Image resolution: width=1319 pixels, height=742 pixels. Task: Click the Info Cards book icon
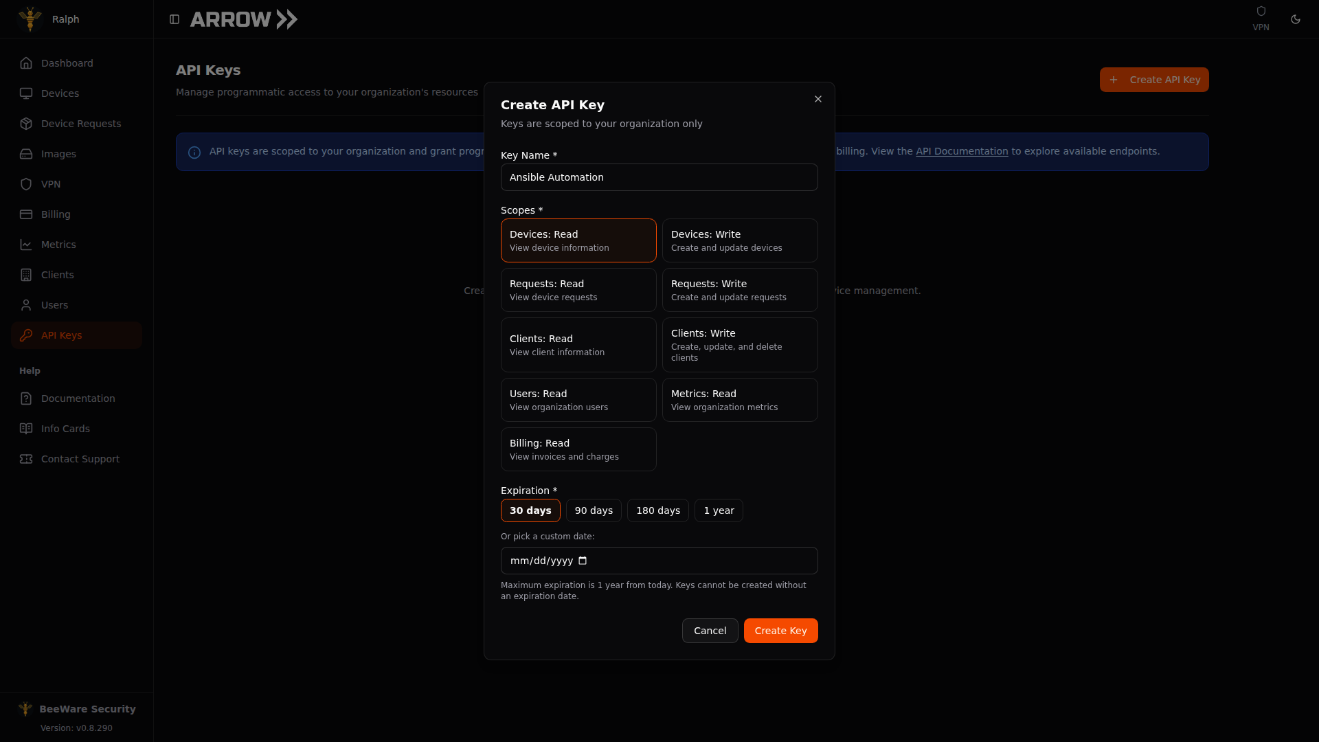point(26,429)
